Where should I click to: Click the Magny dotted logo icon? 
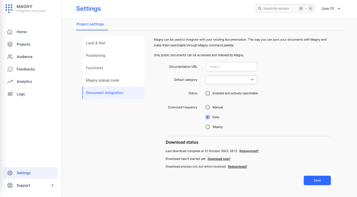pyautogui.click(x=9, y=8)
